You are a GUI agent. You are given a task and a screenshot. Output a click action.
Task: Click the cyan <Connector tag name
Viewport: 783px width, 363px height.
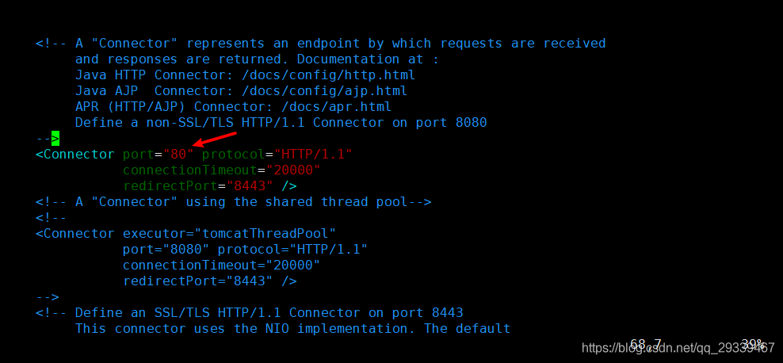[x=75, y=155]
